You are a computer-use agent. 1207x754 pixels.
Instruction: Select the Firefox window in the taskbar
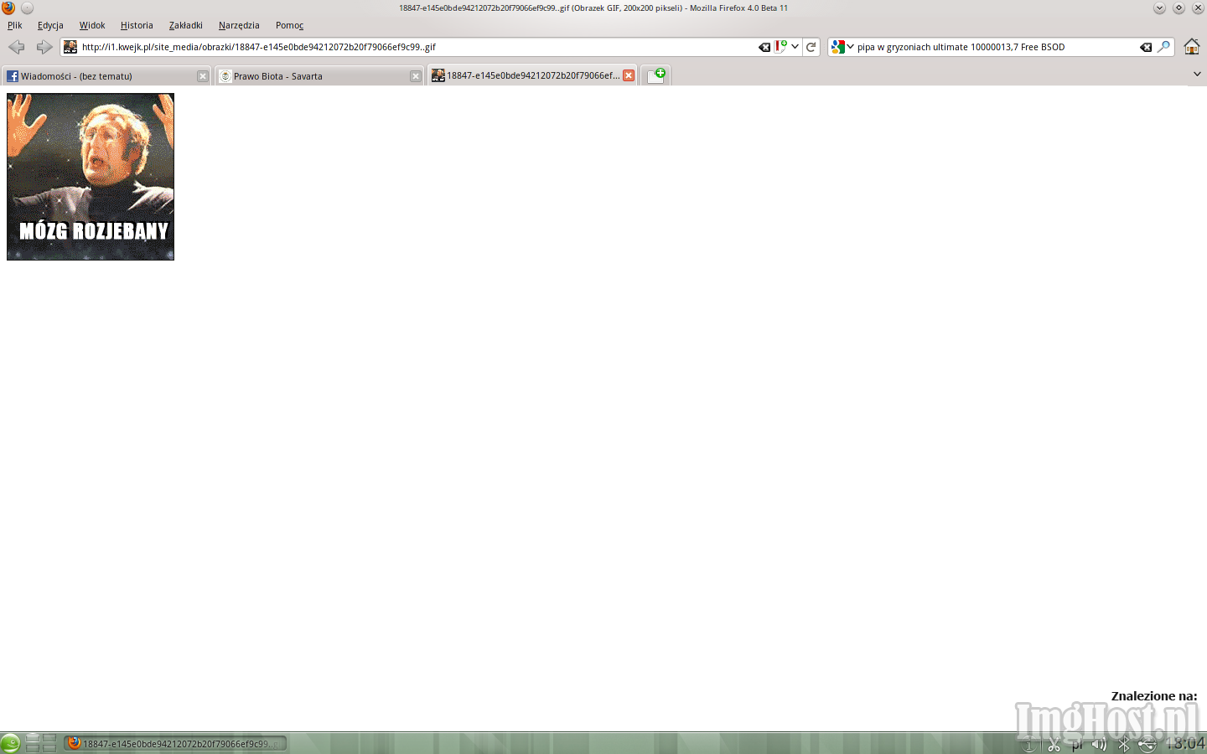(176, 743)
